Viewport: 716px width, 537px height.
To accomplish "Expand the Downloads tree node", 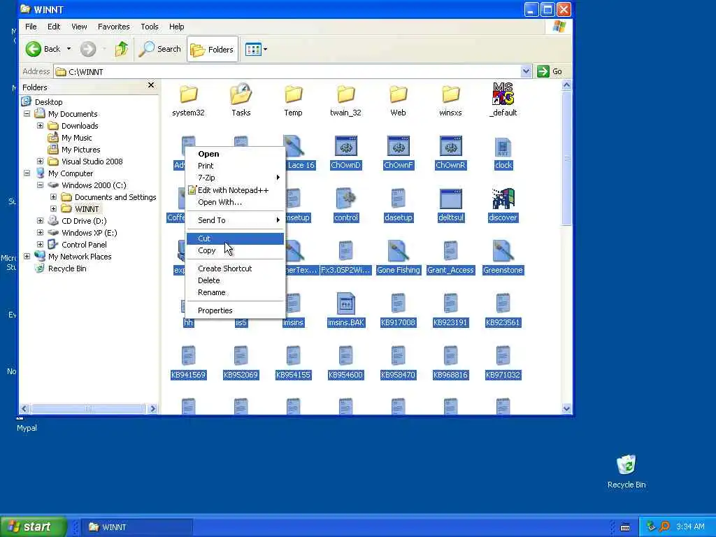I will tap(40, 126).
